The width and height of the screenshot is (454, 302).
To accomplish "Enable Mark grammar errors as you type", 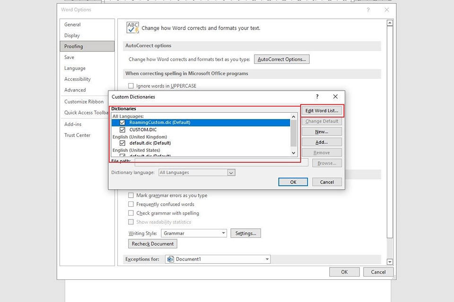I will [131, 195].
